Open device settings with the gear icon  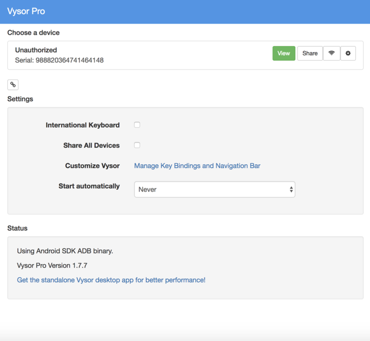click(x=348, y=53)
